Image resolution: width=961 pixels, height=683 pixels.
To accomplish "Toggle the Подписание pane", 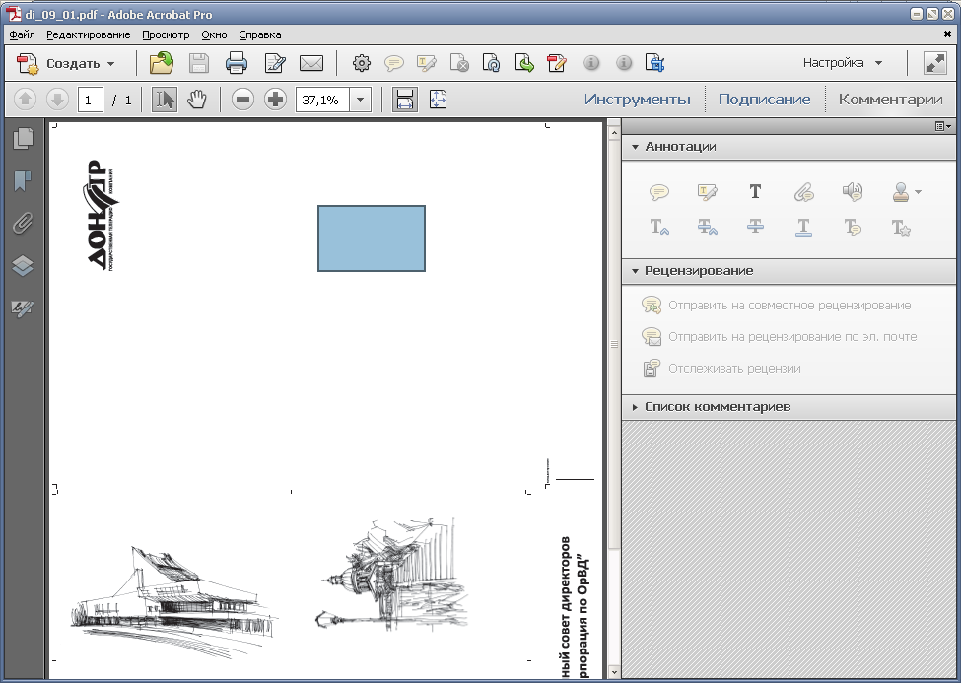I will point(764,100).
